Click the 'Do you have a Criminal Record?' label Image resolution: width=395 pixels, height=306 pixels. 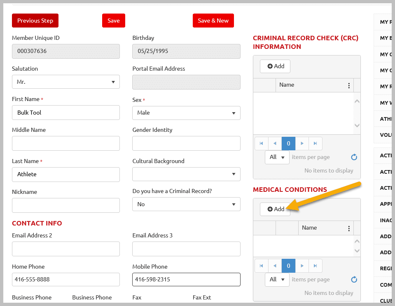172,191
